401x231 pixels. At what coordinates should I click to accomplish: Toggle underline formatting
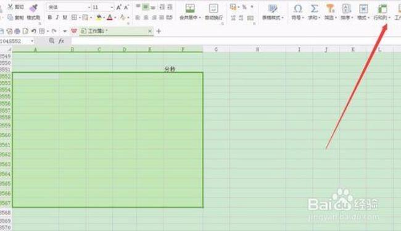pyautogui.click(x=65, y=17)
